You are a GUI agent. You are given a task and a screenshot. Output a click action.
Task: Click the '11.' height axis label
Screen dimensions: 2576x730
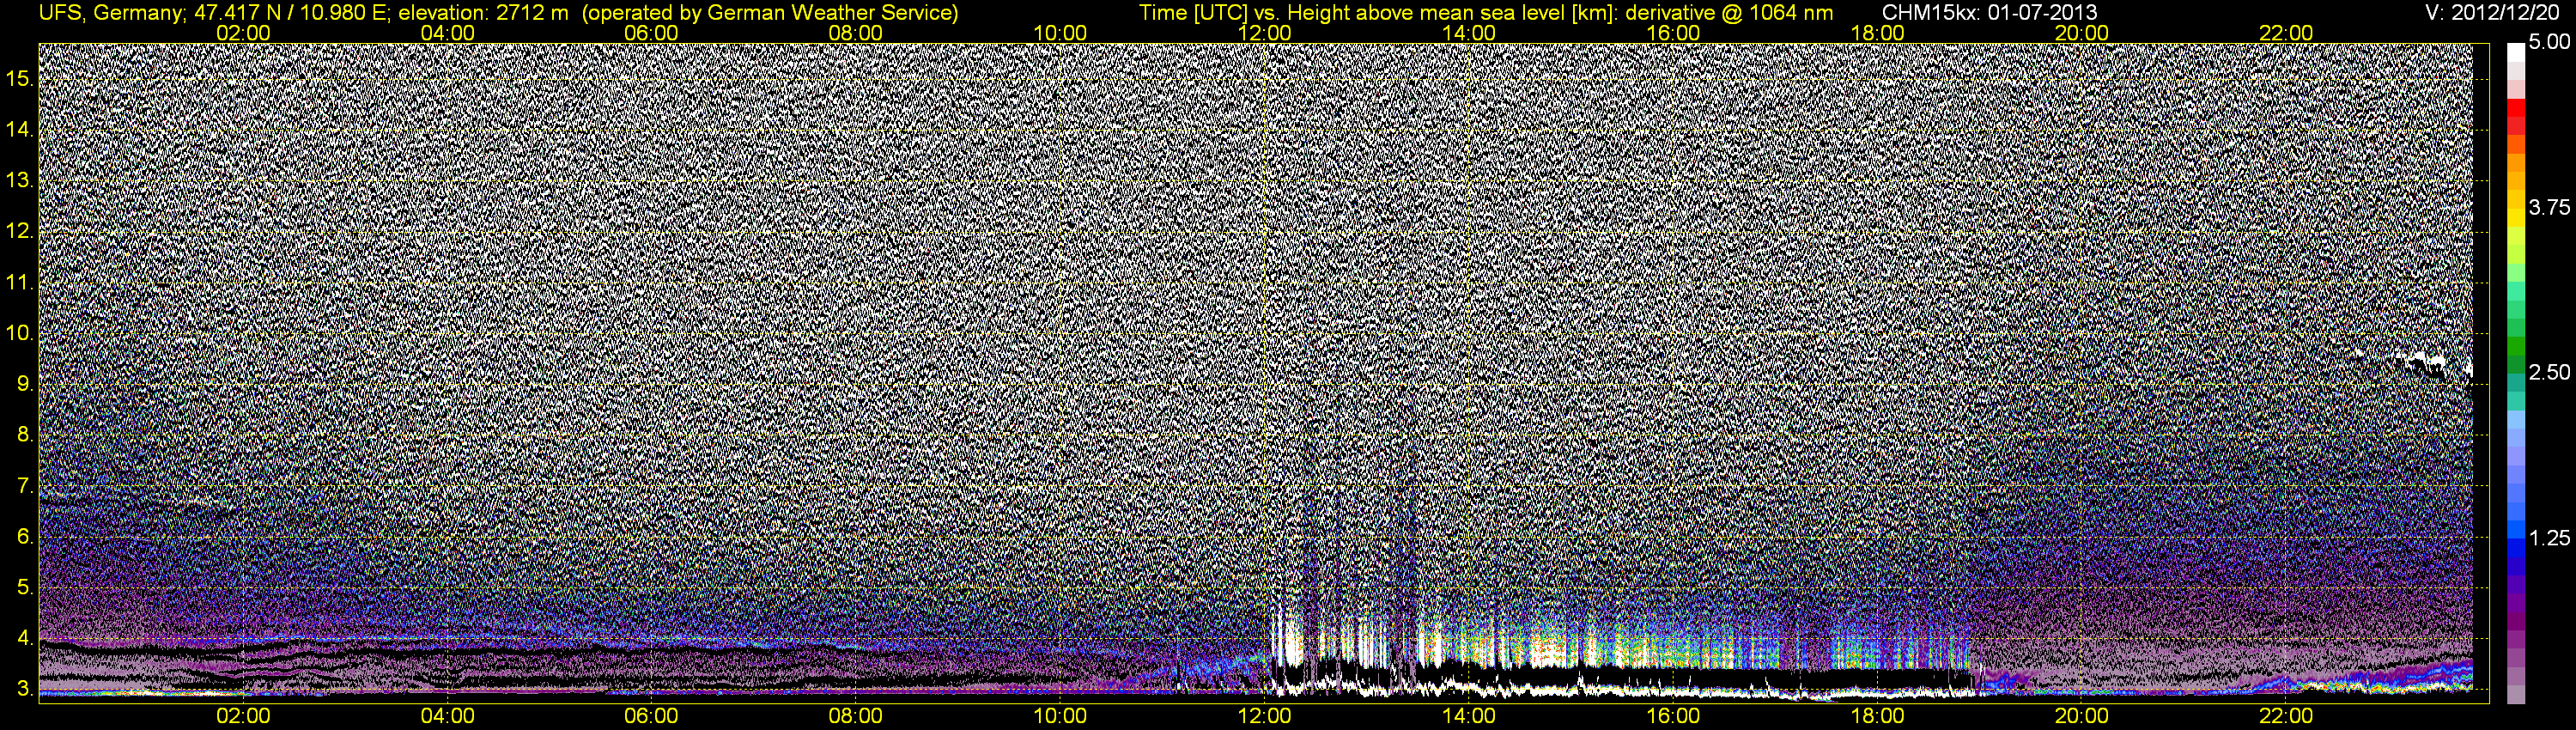(x=20, y=283)
